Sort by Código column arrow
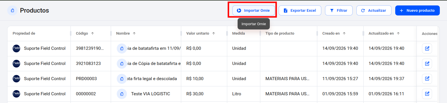 (x=92, y=33)
